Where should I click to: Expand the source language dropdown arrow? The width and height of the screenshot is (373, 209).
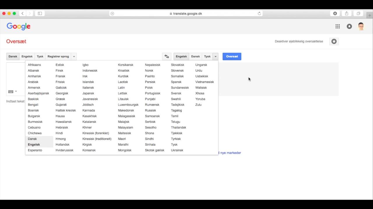(74, 56)
